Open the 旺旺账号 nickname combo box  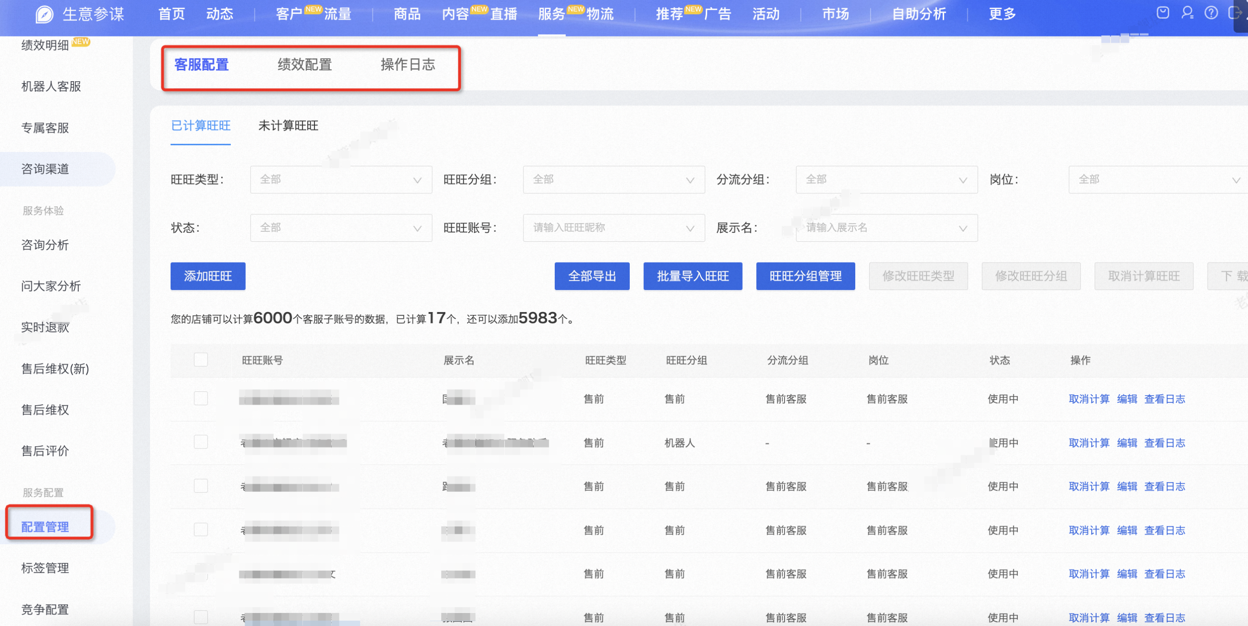click(x=614, y=228)
